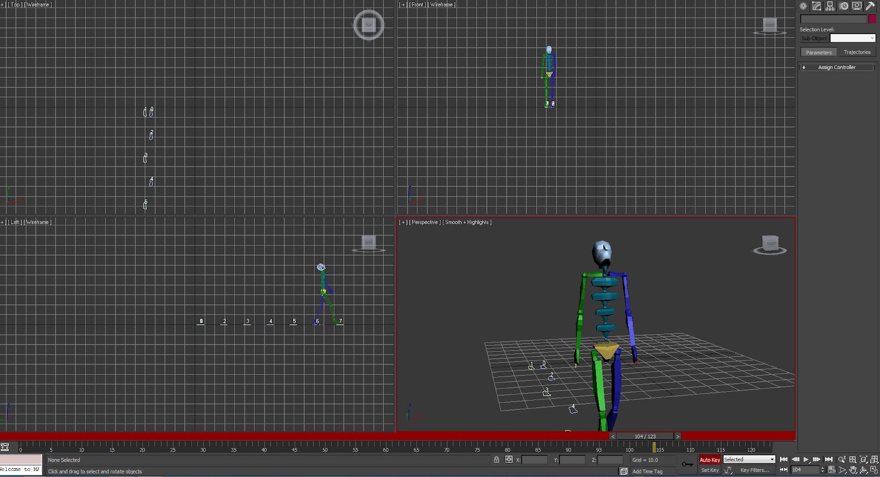Click the Top viewport ViewCube
This screenshot has width=880, height=477.
(x=369, y=25)
